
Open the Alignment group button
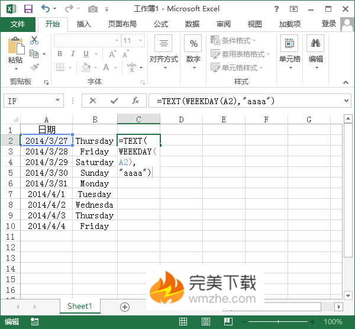click(x=164, y=52)
